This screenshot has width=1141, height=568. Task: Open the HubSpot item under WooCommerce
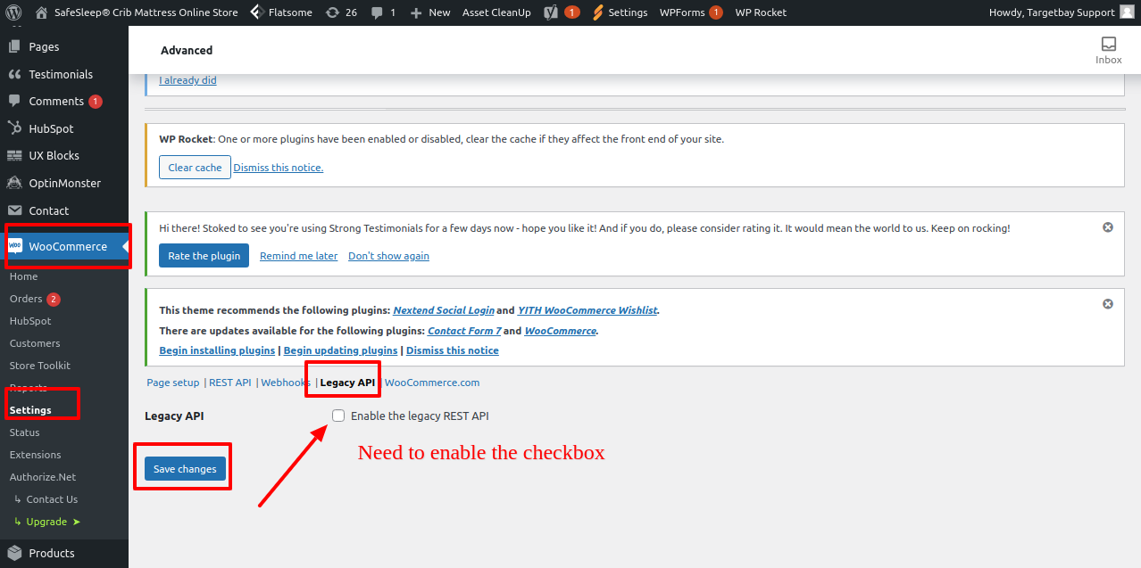click(30, 321)
